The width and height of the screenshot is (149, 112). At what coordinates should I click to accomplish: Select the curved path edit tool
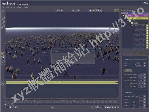click(3, 63)
